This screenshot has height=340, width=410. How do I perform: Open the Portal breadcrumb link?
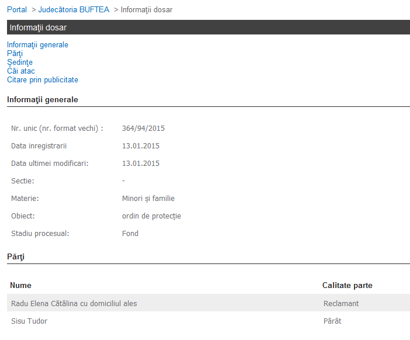pos(17,10)
